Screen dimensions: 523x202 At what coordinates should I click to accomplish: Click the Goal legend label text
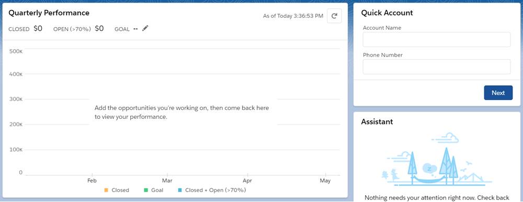coord(157,190)
